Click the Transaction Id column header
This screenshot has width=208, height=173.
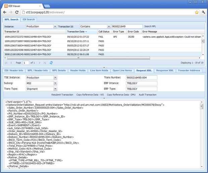pos(35,32)
